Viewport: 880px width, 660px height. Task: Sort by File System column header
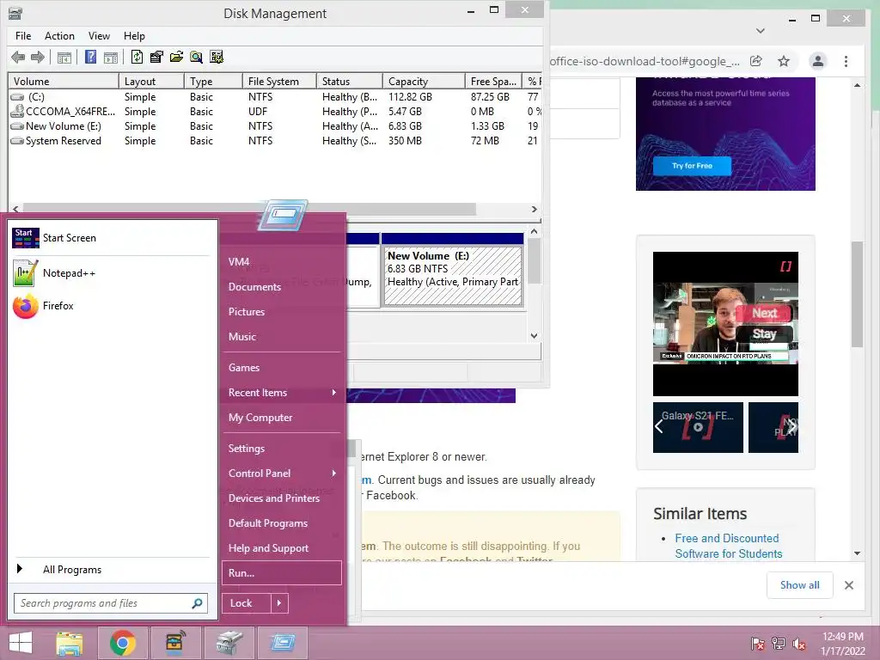click(279, 82)
